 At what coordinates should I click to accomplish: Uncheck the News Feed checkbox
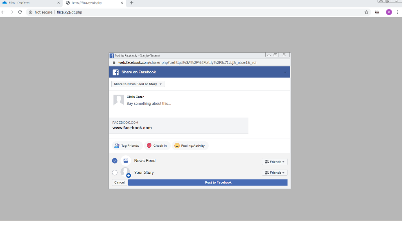coord(115,161)
